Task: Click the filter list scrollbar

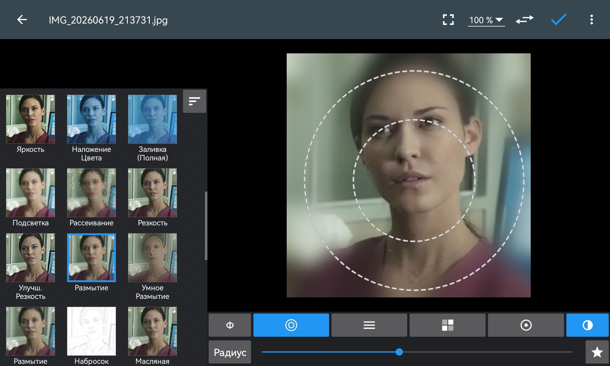Action: pos(206,226)
